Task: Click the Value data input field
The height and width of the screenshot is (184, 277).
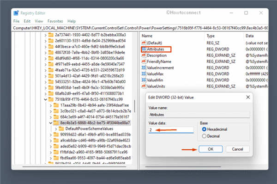Action: [171, 130]
